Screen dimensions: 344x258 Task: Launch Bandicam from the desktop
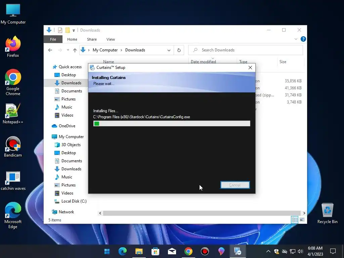coord(13,146)
